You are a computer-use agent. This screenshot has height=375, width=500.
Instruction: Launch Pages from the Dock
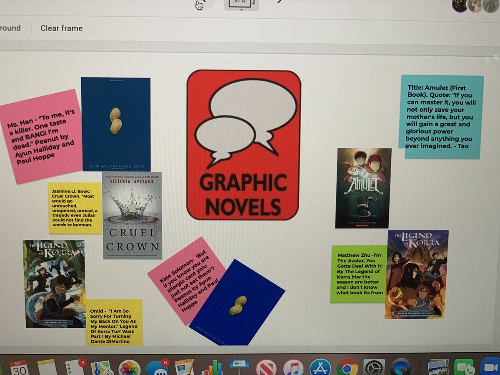(x=185, y=367)
